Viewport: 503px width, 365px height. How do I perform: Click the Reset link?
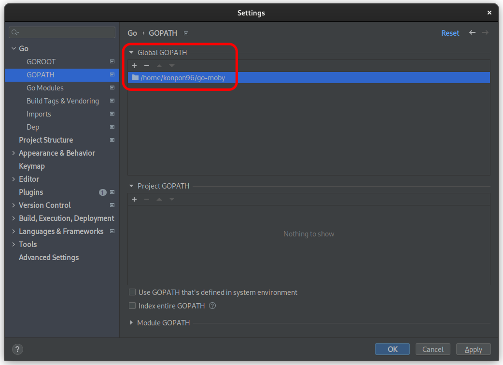coord(450,33)
